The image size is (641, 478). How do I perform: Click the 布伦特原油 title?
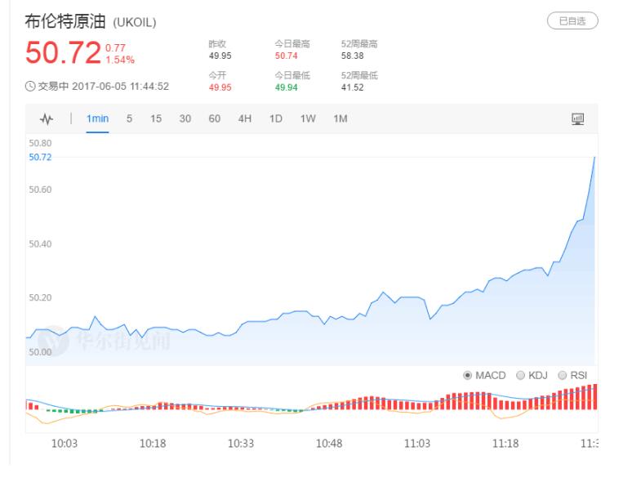tap(64, 22)
